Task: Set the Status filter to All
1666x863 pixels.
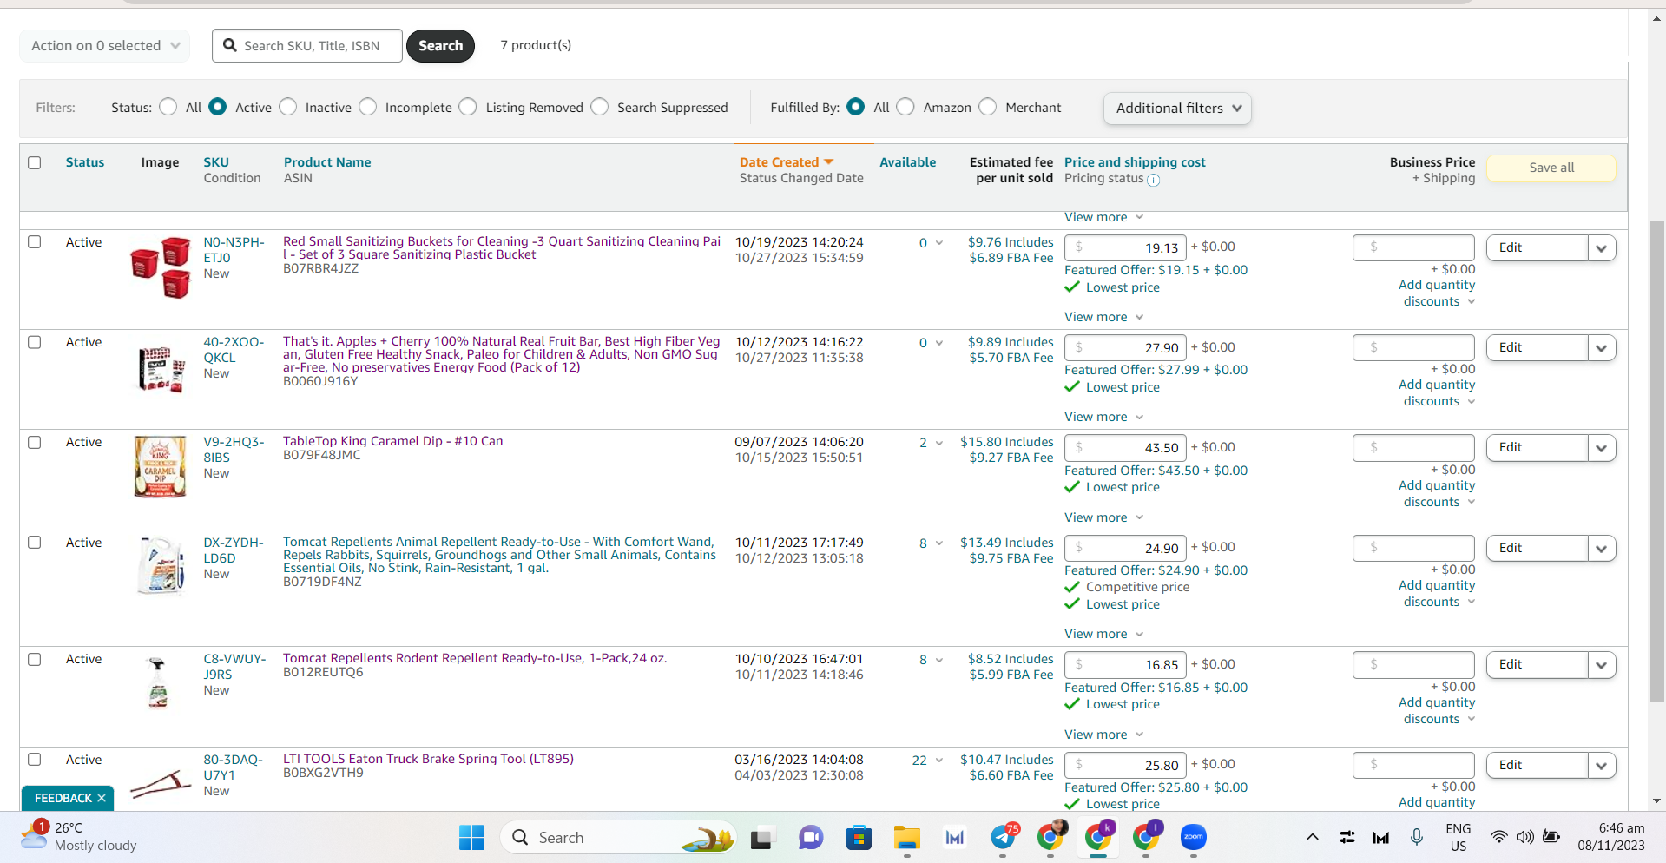Action: [168, 107]
